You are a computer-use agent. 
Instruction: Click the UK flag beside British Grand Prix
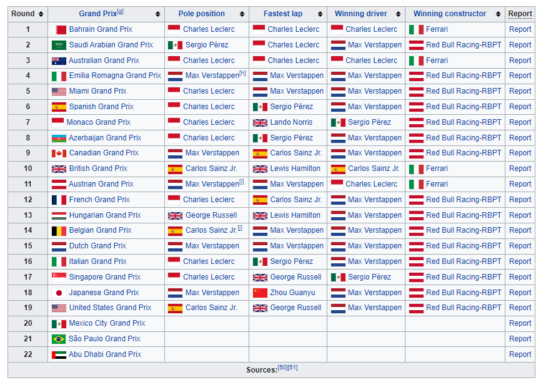tap(59, 169)
